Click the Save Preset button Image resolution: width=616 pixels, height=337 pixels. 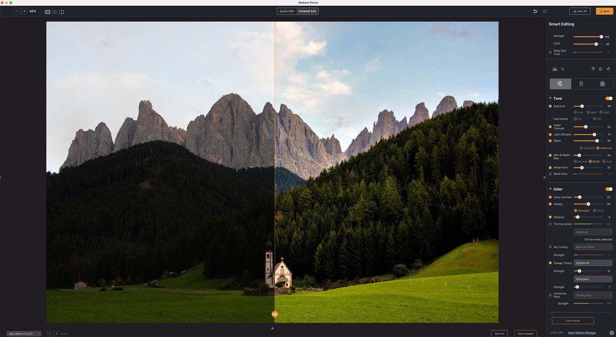click(573, 321)
